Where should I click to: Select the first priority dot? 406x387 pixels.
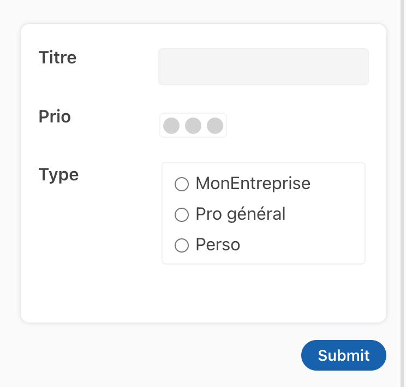coord(171,125)
